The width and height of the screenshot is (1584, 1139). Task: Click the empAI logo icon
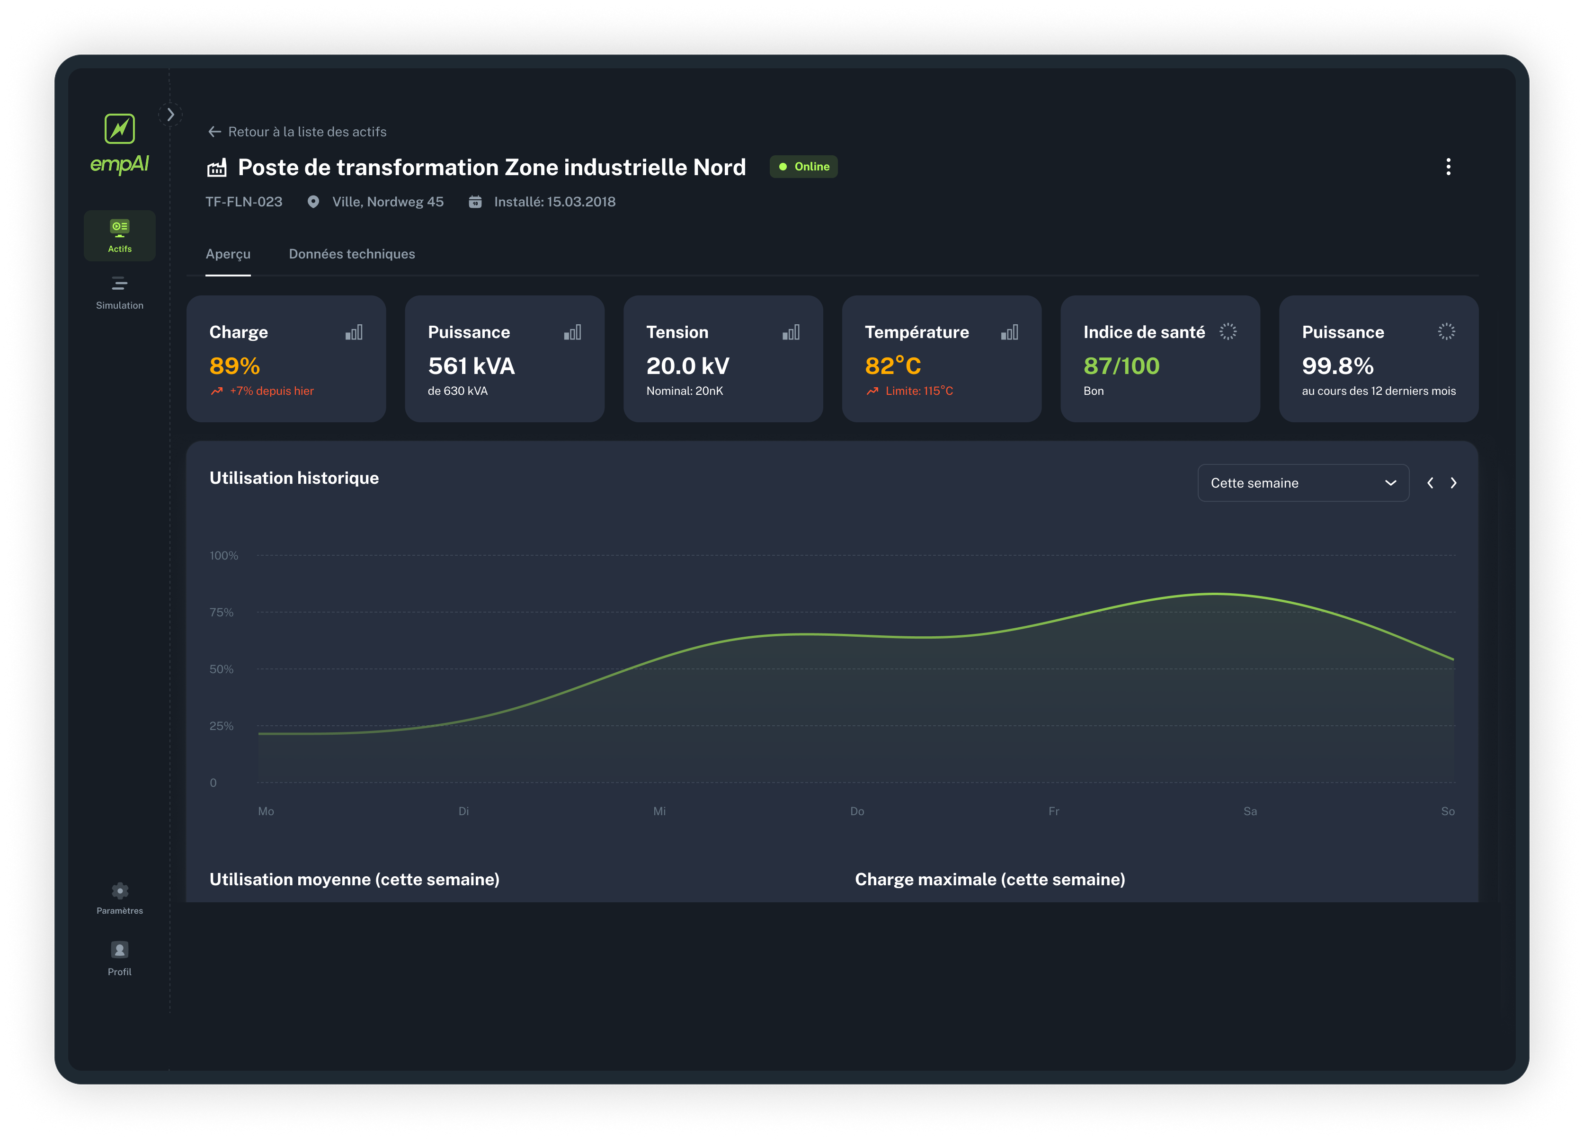coord(119,129)
